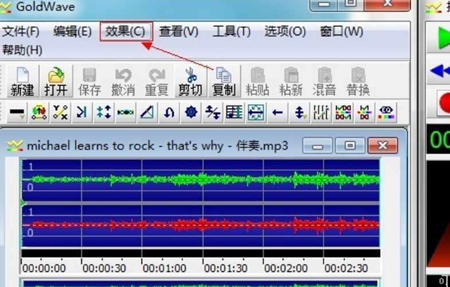Click the 00:00:30 timeline label
Screen dimensions: 450x287
[104, 268]
